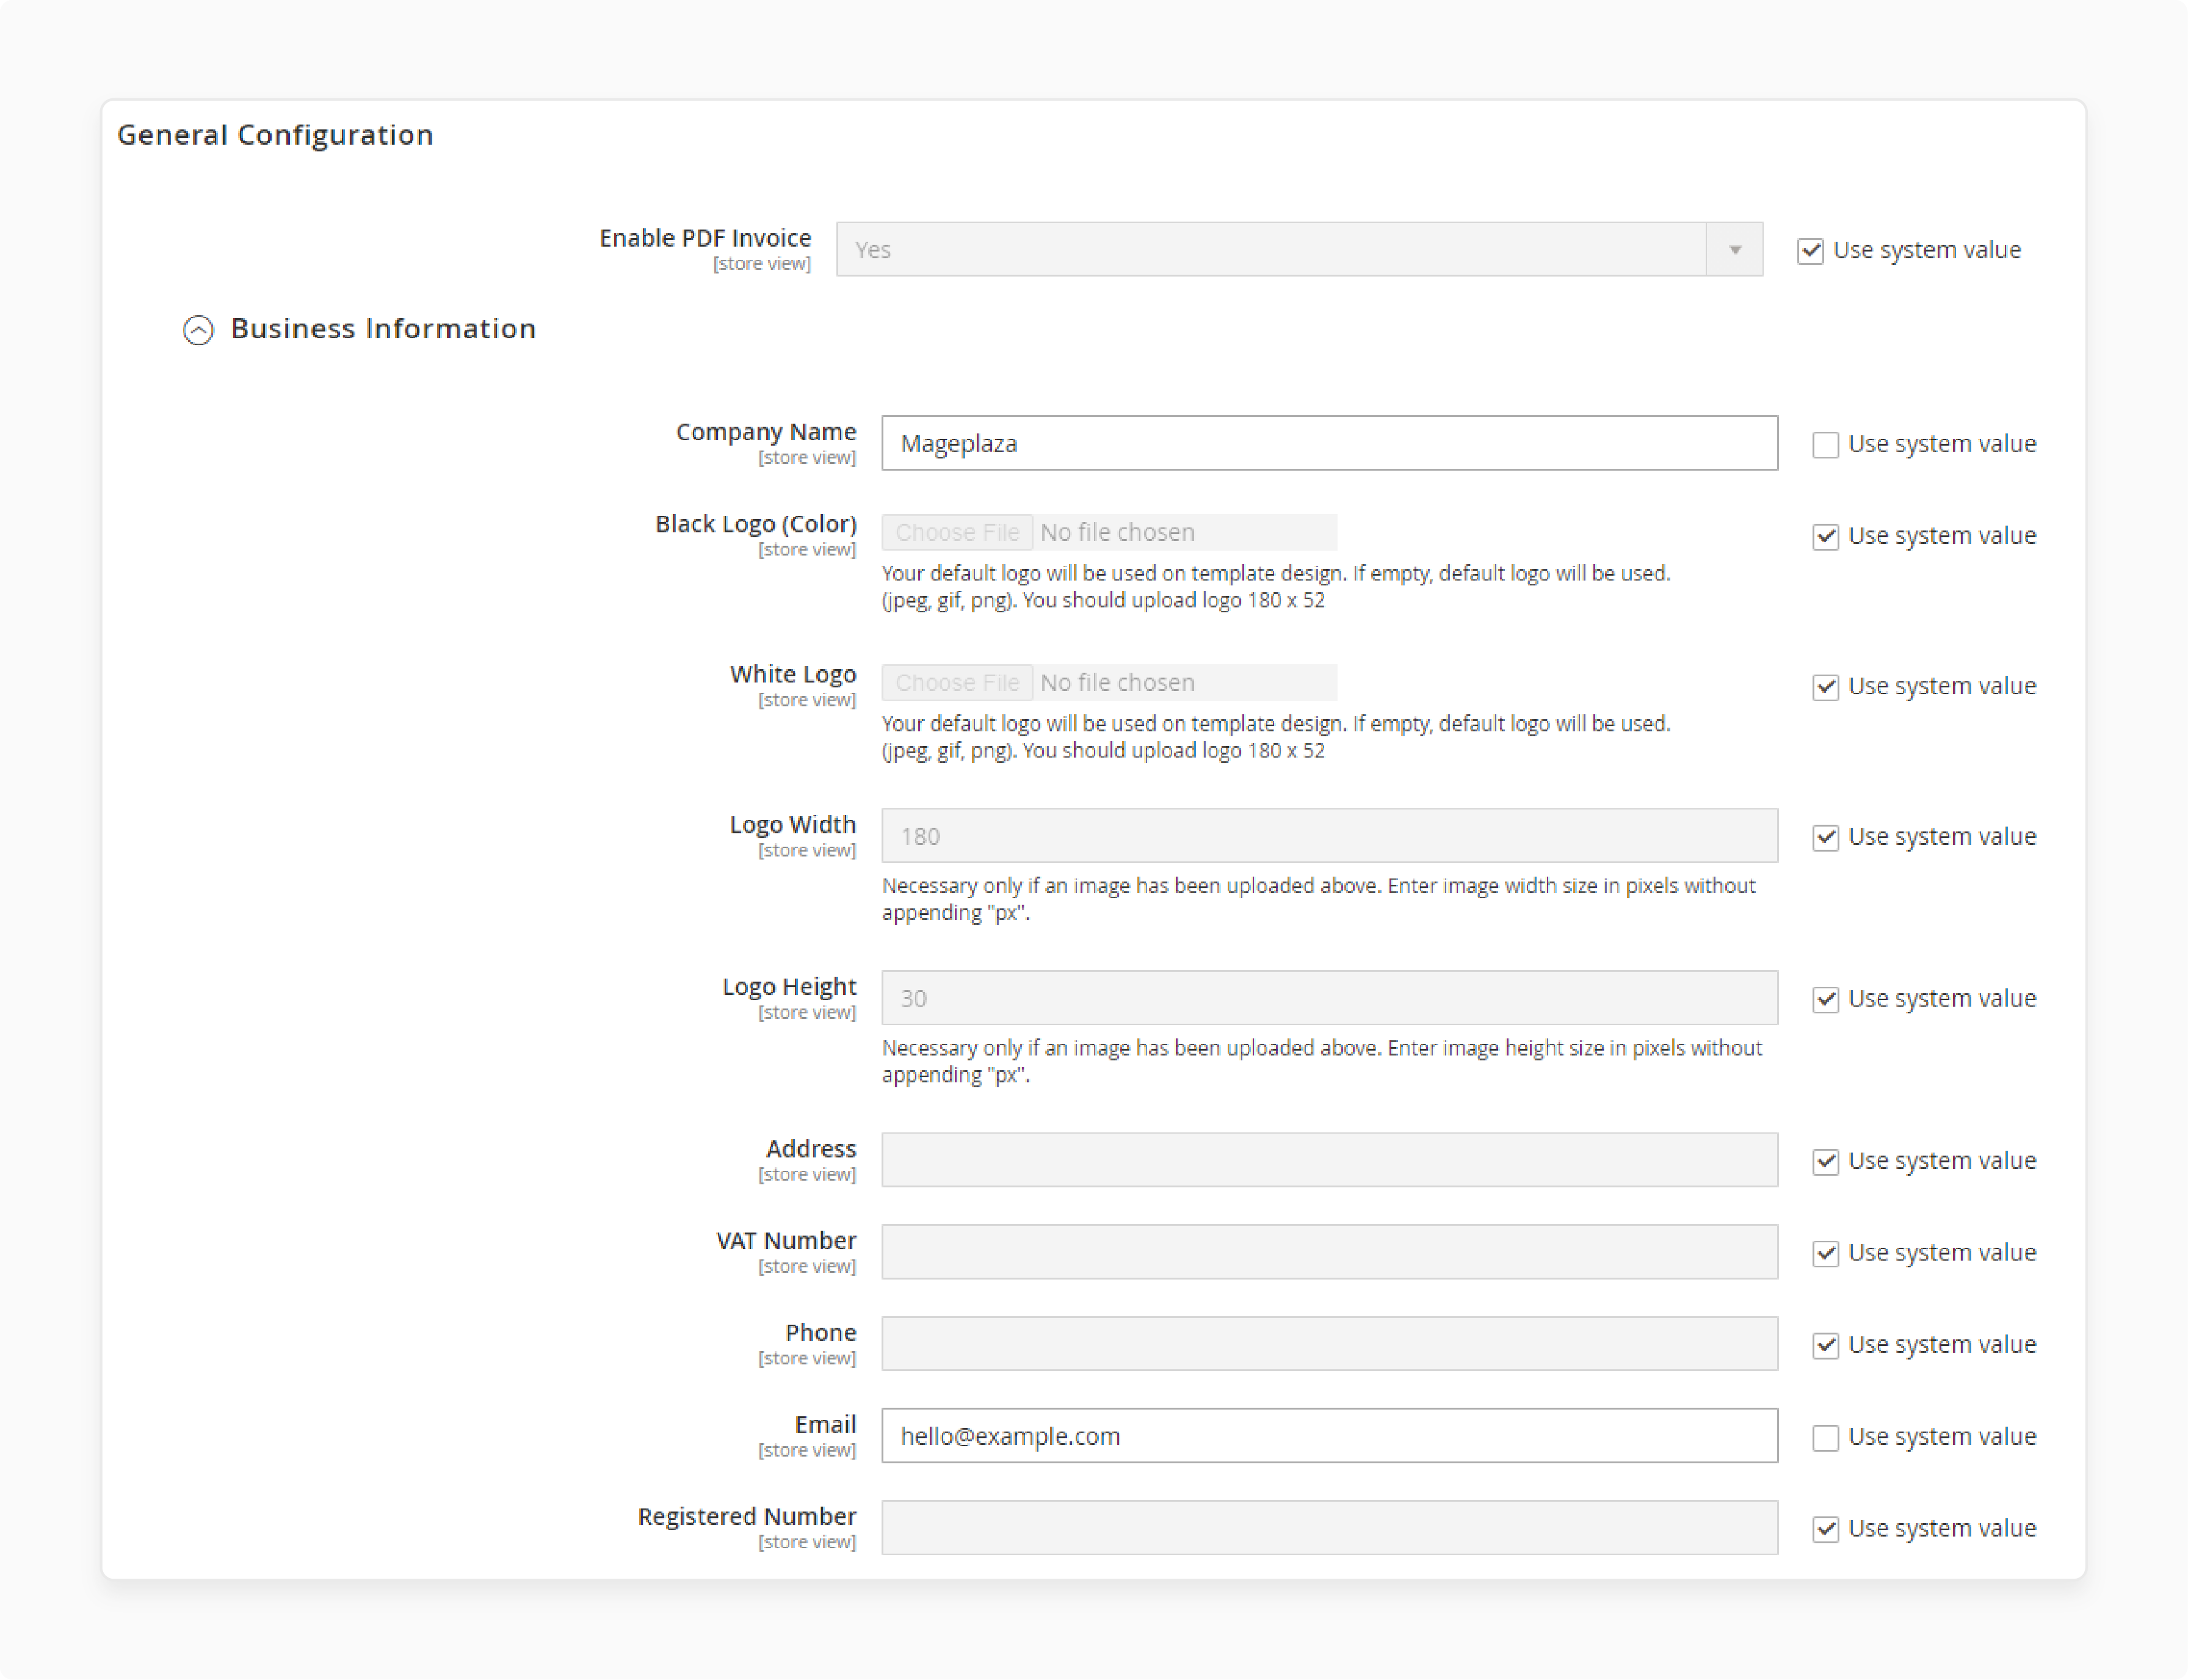Click the VAT Number label

click(786, 1241)
